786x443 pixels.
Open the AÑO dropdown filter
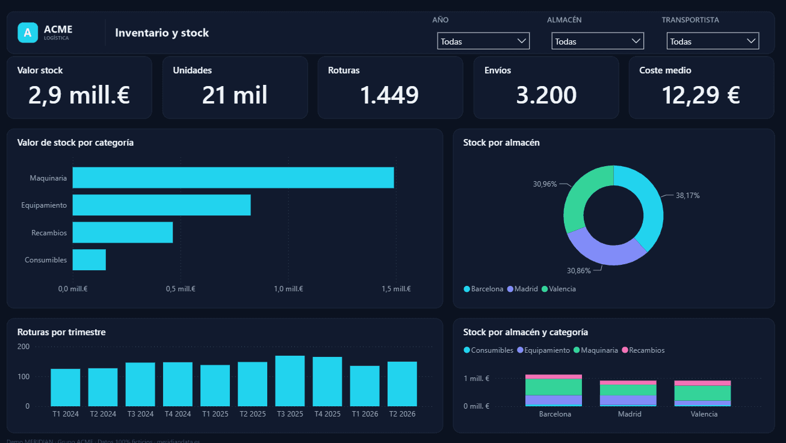click(x=483, y=41)
